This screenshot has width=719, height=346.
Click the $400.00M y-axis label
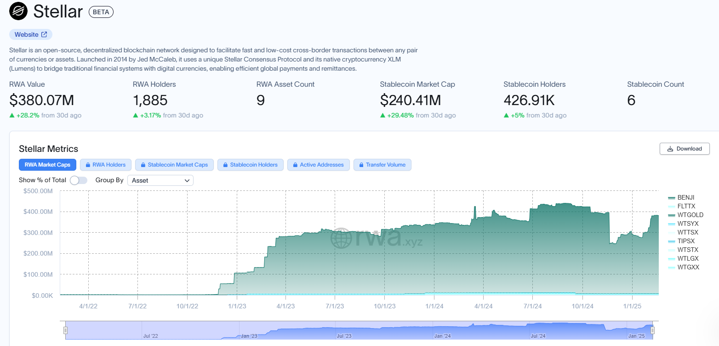pyautogui.click(x=38, y=212)
